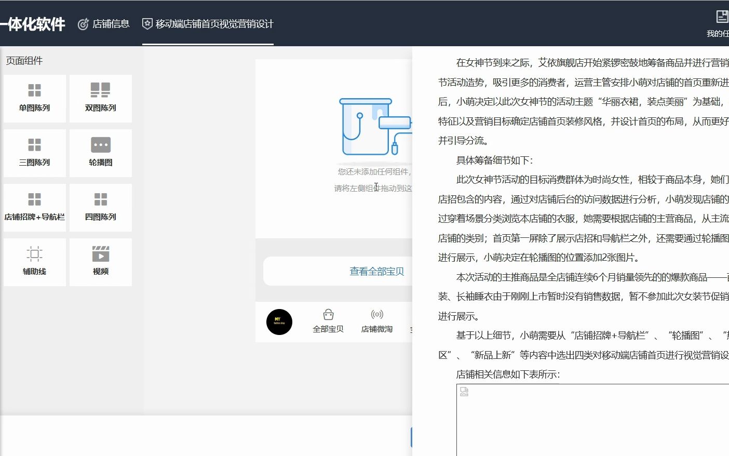Image resolution: width=729 pixels, height=456 pixels.
Task: Select the 双图陈列 component icon
Action: [100, 89]
